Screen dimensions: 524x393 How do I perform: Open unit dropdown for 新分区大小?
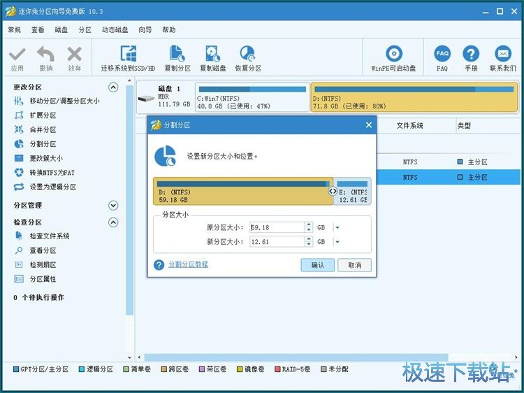coord(337,242)
